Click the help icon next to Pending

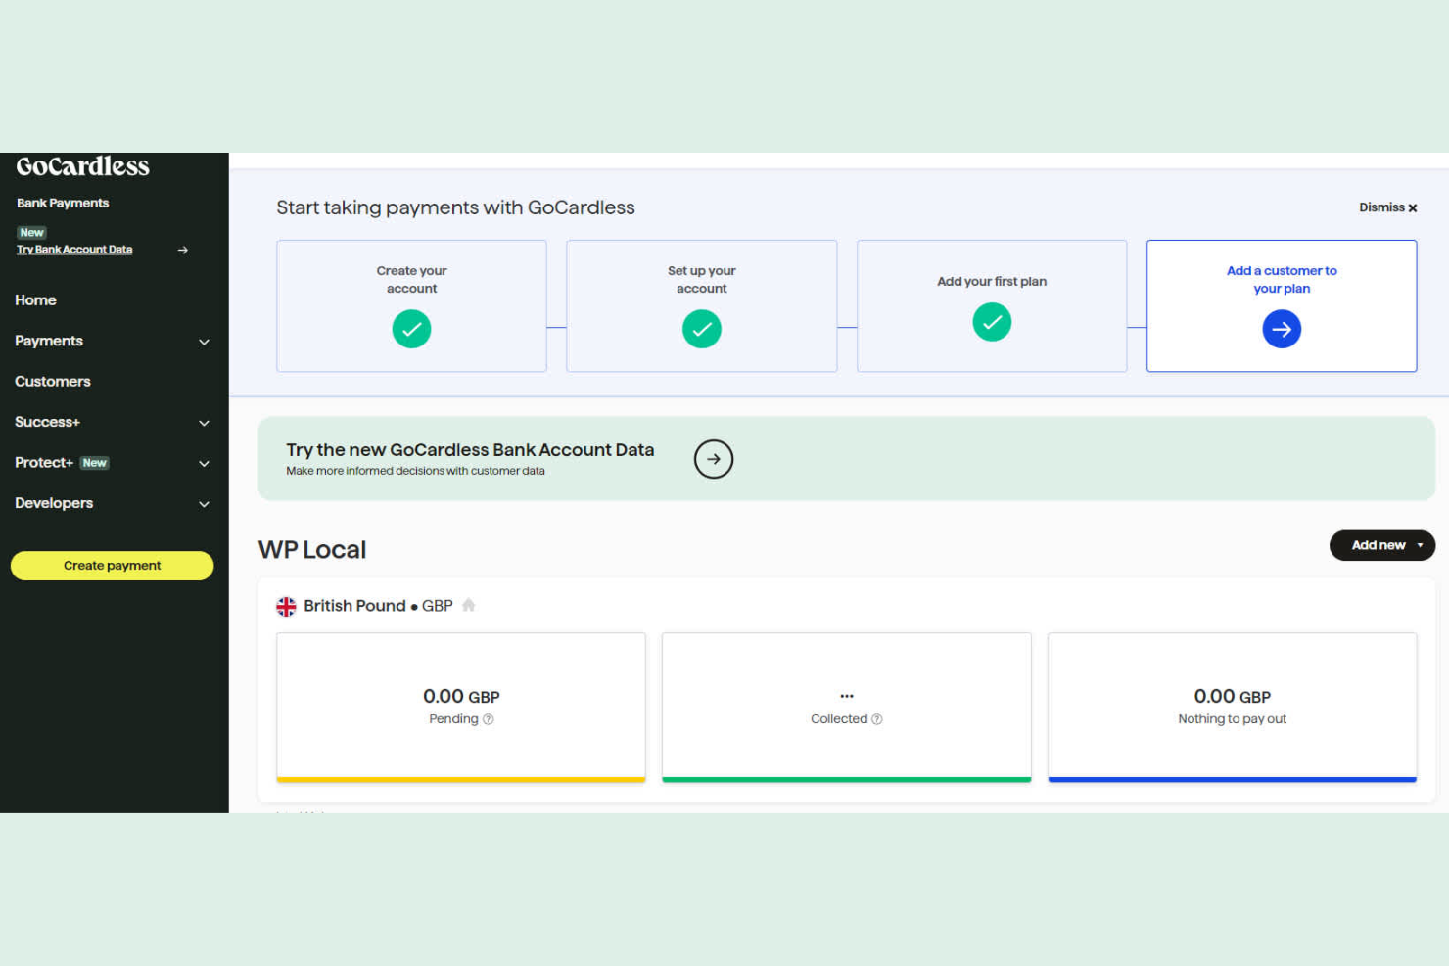point(487,719)
